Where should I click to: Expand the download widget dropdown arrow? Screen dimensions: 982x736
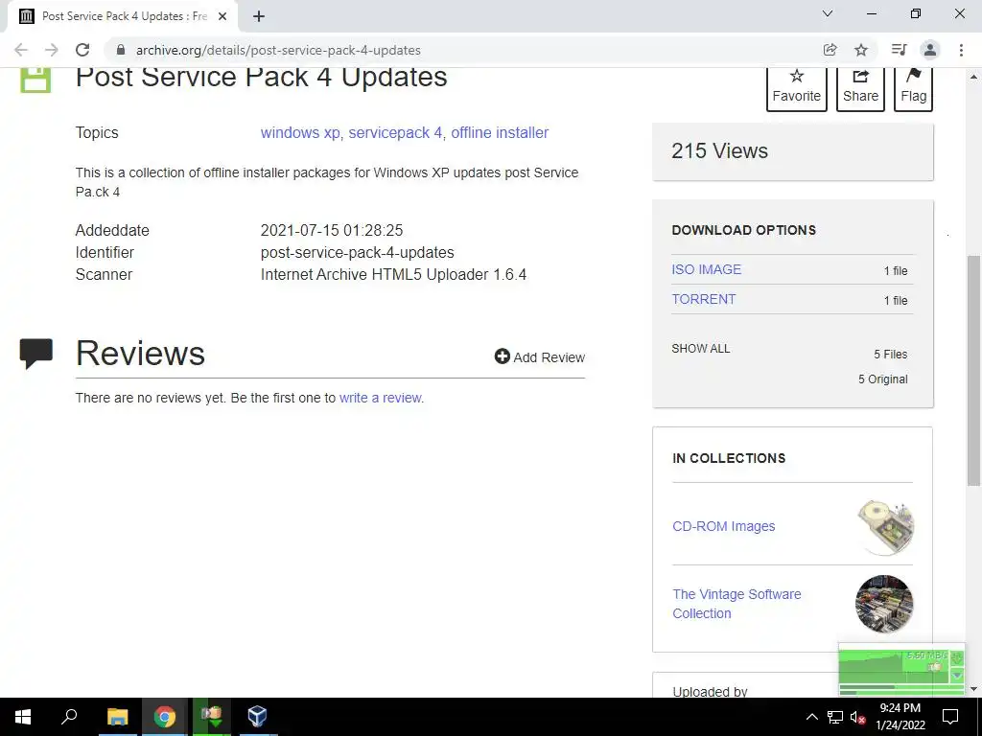pos(957,676)
